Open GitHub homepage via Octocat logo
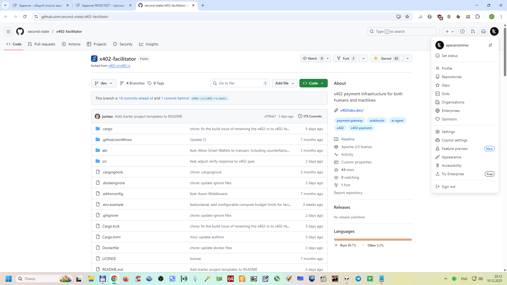The image size is (507, 285). click(x=20, y=31)
